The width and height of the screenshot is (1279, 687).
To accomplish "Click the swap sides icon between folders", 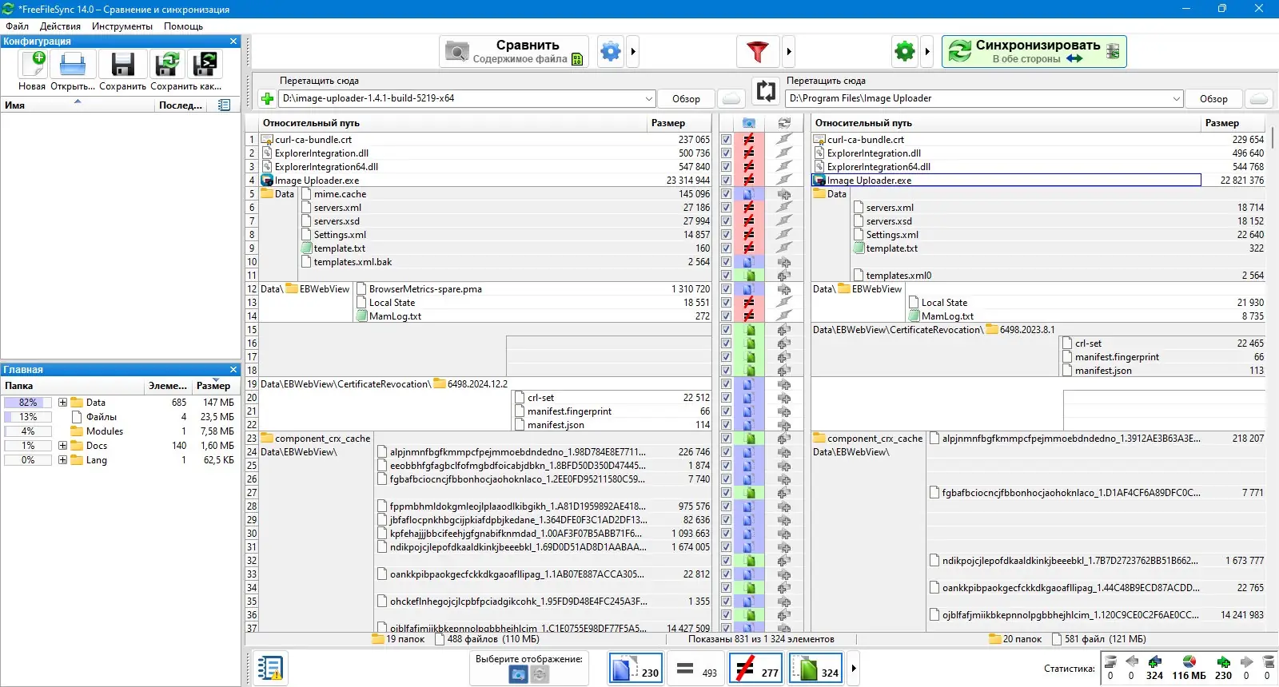I will (x=766, y=91).
